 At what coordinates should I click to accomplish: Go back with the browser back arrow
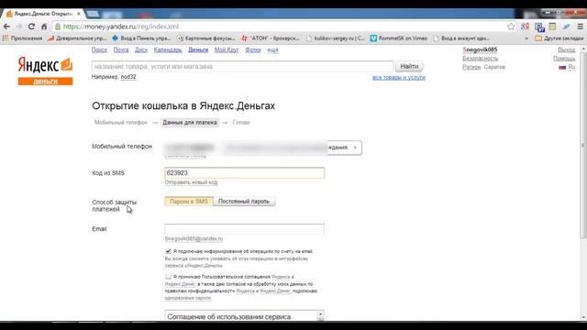[x=6, y=27]
